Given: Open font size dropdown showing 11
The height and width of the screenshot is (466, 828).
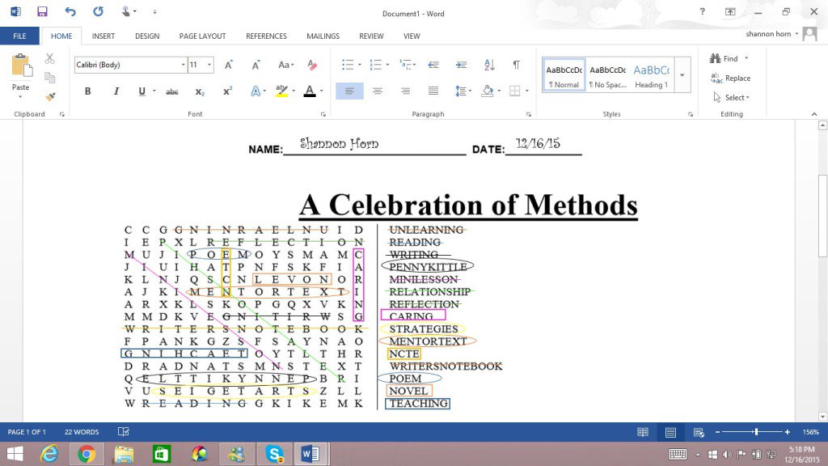Looking at the screenshot, I should click(x=209, y=65).
